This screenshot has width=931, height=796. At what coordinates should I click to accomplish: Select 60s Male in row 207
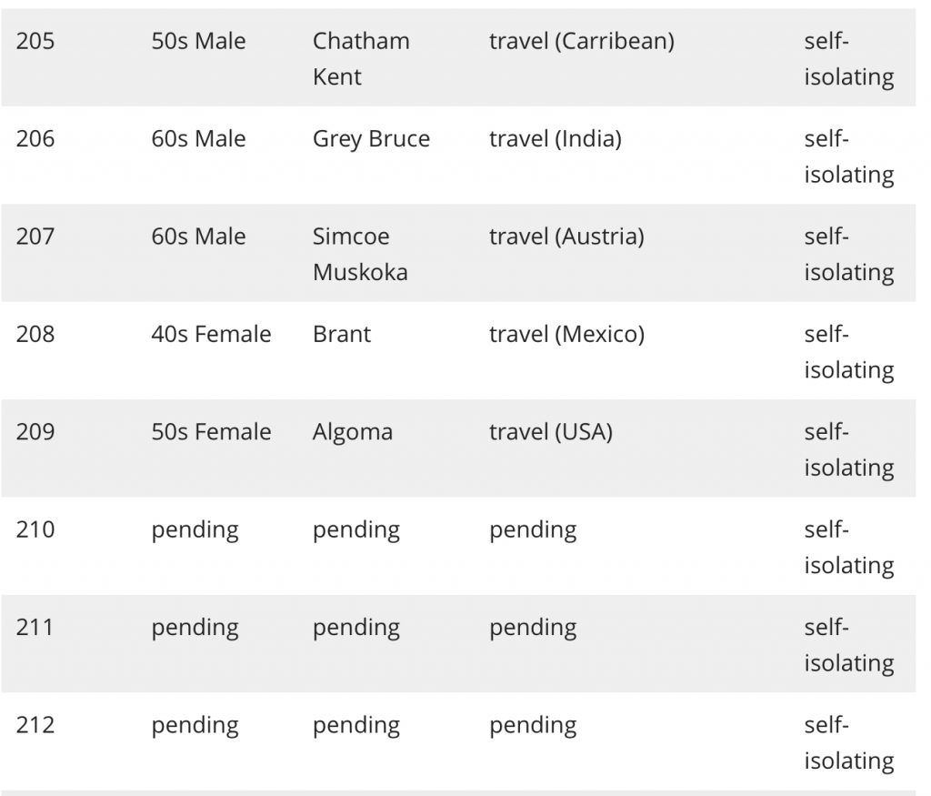pos(198,237)
